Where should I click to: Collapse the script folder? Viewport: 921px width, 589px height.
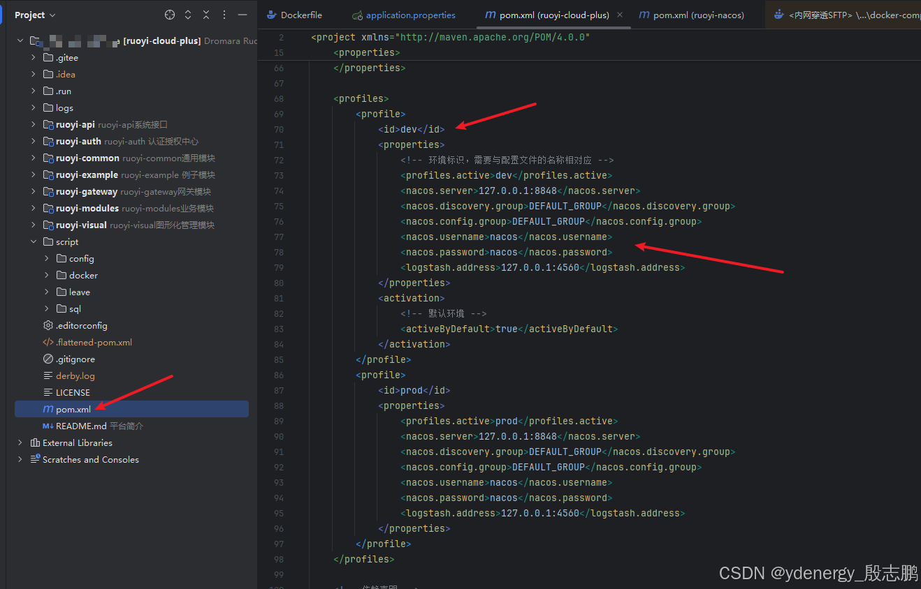(34, 242)
